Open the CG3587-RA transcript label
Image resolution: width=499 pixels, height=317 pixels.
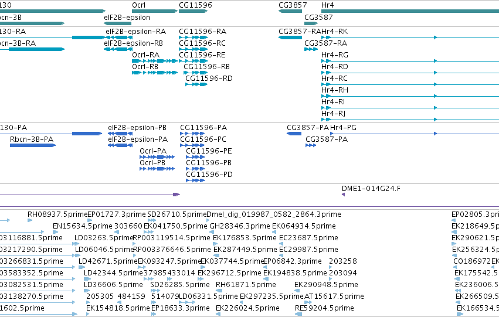click(x=326, y=43)
